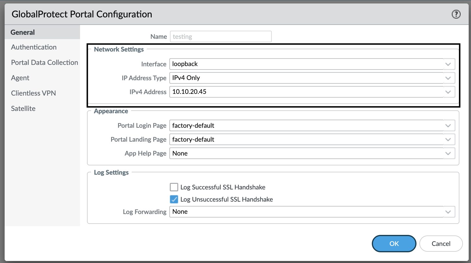Expand the IPv4 Address dropdown arrow
Image resolution: width=471 pixels, height=263 pixels.
(x=448, y=92)
